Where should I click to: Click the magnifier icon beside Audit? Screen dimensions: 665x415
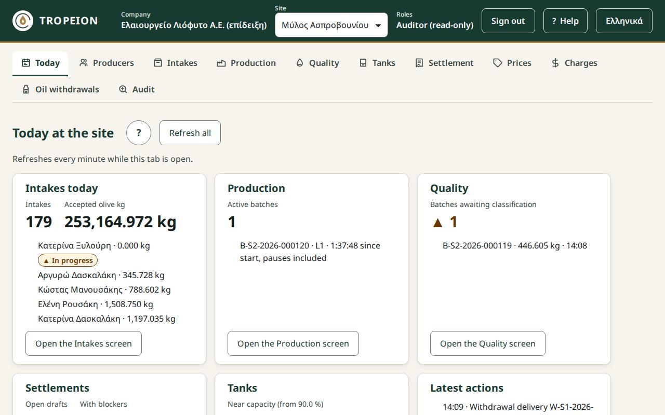(123, 89)
